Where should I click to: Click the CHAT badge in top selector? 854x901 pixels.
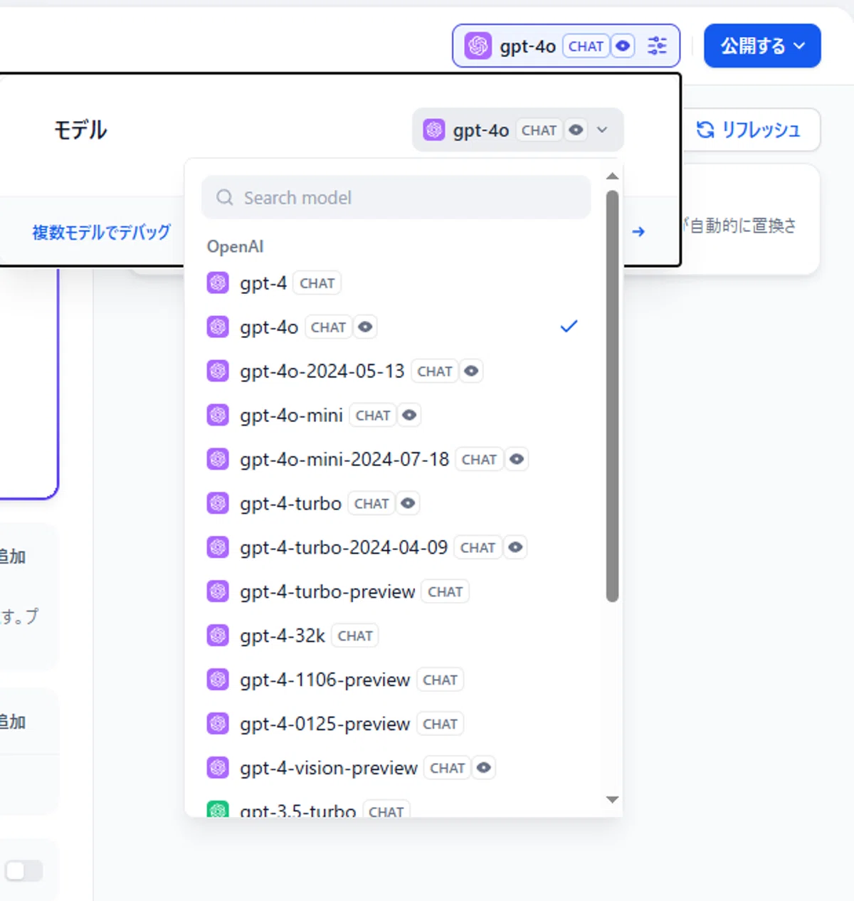586,46
